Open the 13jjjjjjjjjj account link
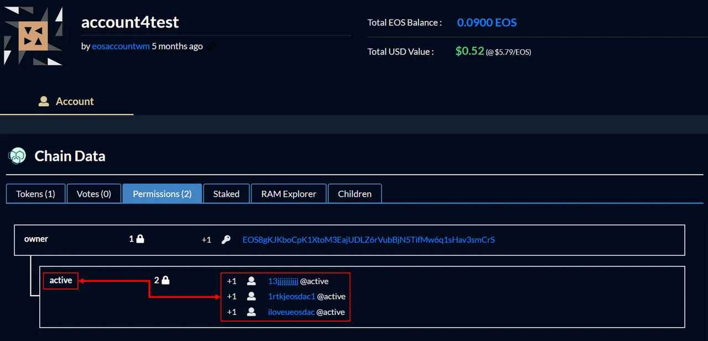 point(283,281)
